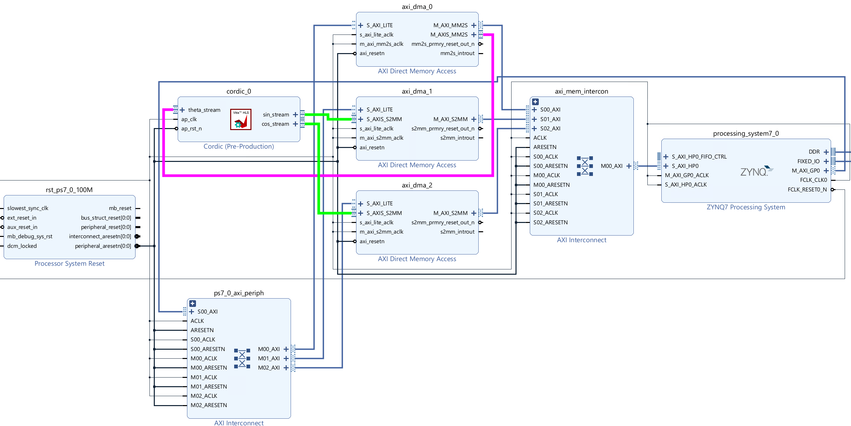
Task: Select S00_ACLK pin on ps7_0_axi_periph
Action: tap(203, 339)
